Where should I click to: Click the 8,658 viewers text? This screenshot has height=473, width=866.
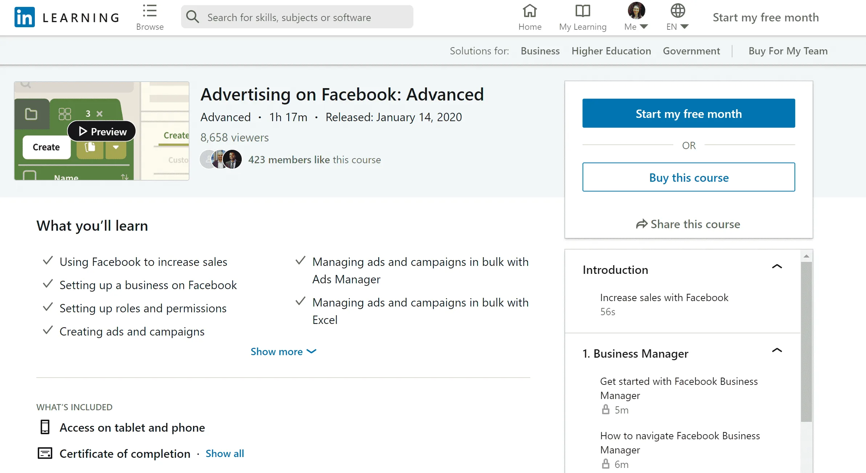pos(234,137)
